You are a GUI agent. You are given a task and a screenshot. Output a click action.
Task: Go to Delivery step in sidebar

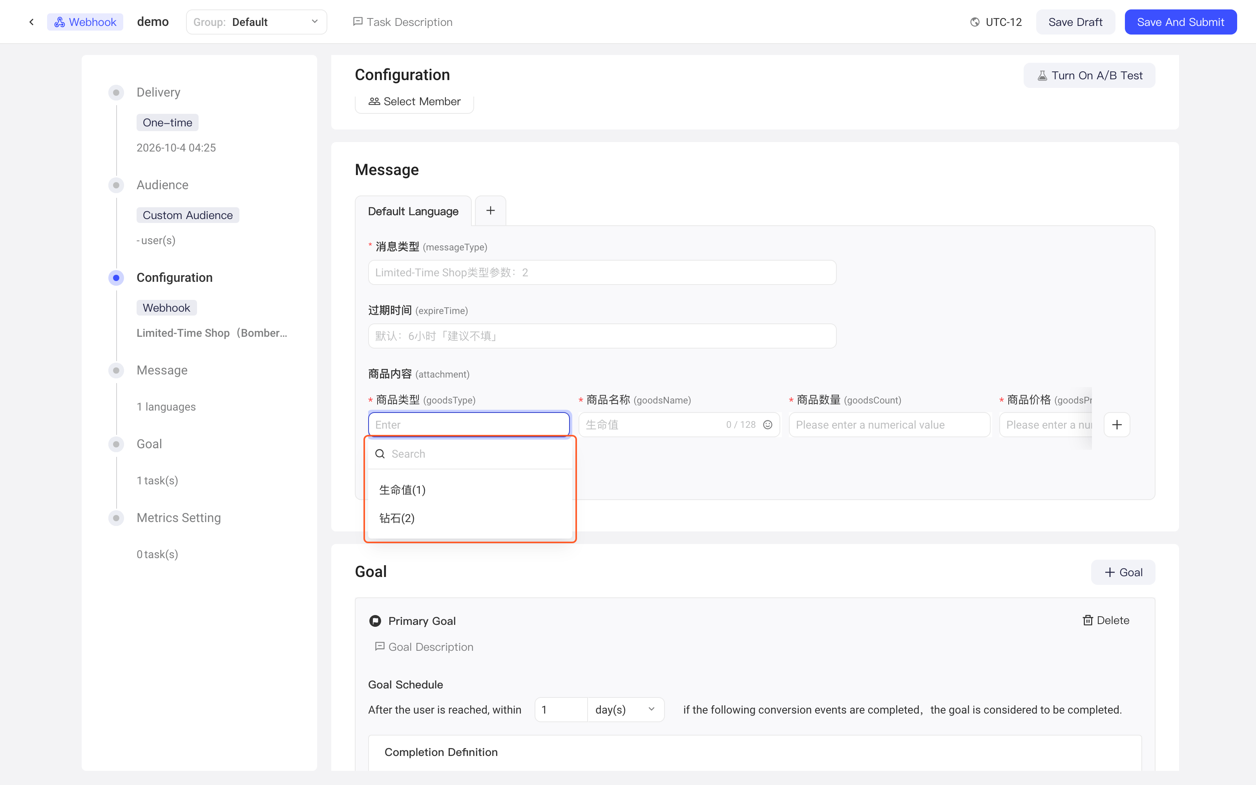pyautogui.click(x=158, y=92)
